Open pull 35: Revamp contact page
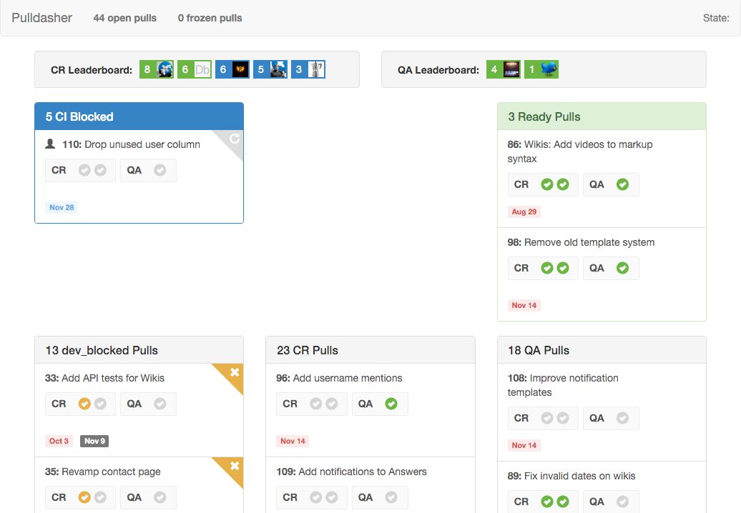The image size is (741, 513). tap(103, 472)
